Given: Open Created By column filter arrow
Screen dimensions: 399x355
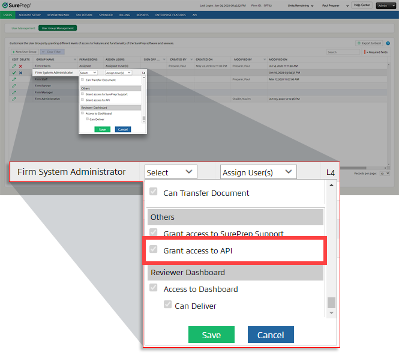Looking at the screenshot, I should pyautogui.click(x=191, y=59).
